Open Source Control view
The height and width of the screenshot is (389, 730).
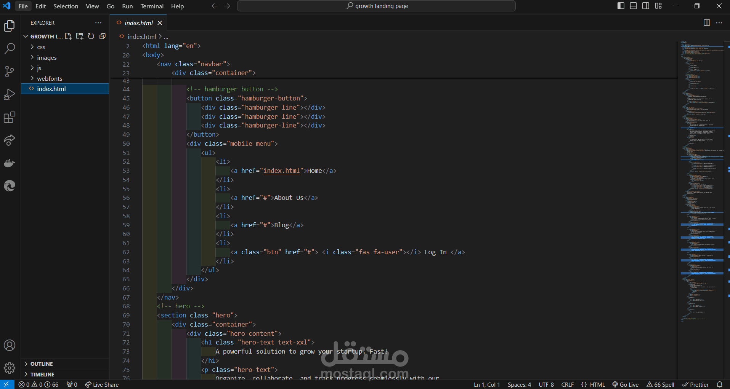click(10, 72)
